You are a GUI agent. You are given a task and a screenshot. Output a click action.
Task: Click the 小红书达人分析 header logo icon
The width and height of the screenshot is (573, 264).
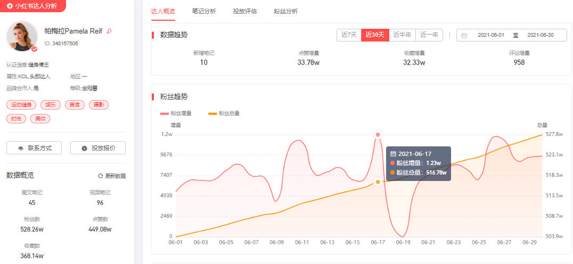pyautogui.click(x=10, y=6)
